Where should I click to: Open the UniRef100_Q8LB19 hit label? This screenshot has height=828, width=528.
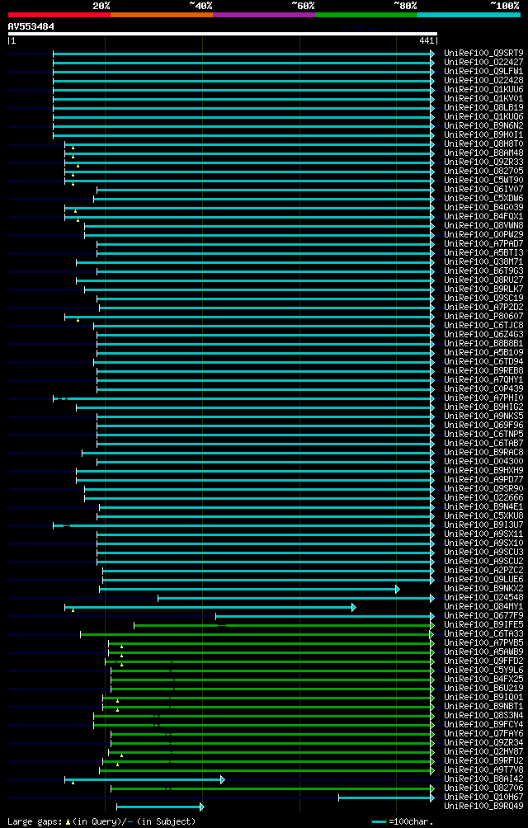[483, 108]
